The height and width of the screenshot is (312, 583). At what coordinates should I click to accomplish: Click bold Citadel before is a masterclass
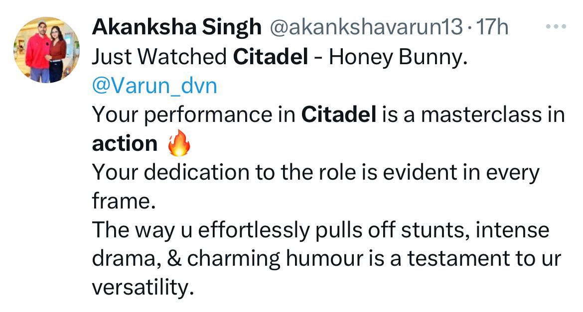(x=339, y=114)
